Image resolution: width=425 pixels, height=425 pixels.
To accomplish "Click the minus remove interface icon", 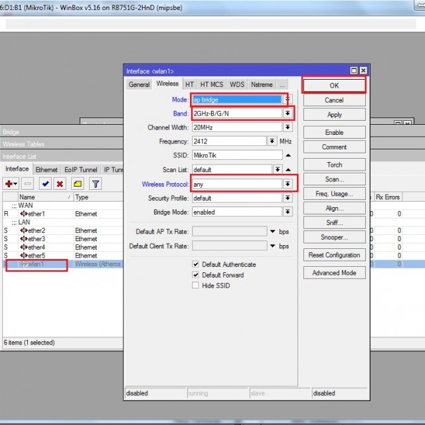I will pyautogui.click(x=28, y=184).
